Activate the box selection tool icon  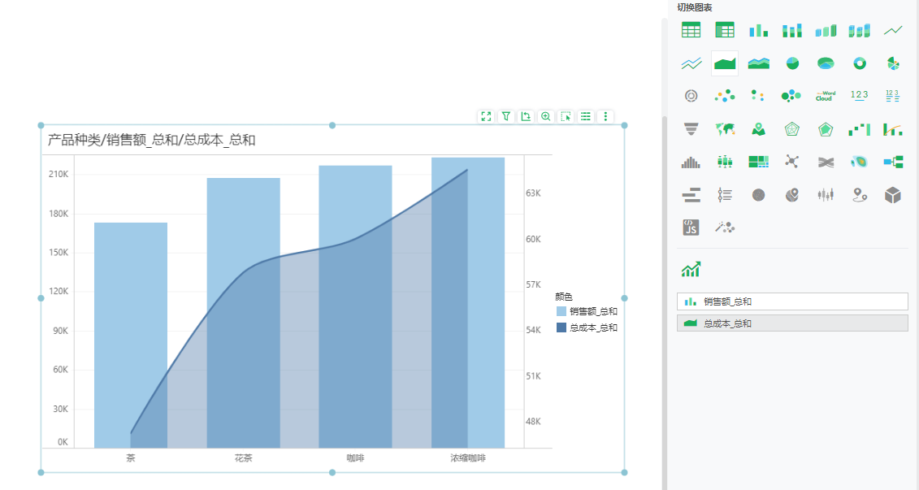point(566,116)
